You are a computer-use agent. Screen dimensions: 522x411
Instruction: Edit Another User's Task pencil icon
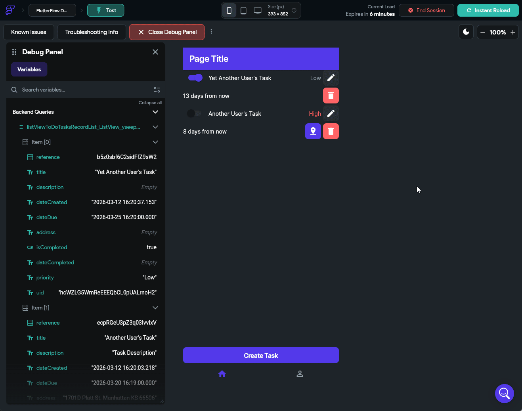(x=331, y=113)
